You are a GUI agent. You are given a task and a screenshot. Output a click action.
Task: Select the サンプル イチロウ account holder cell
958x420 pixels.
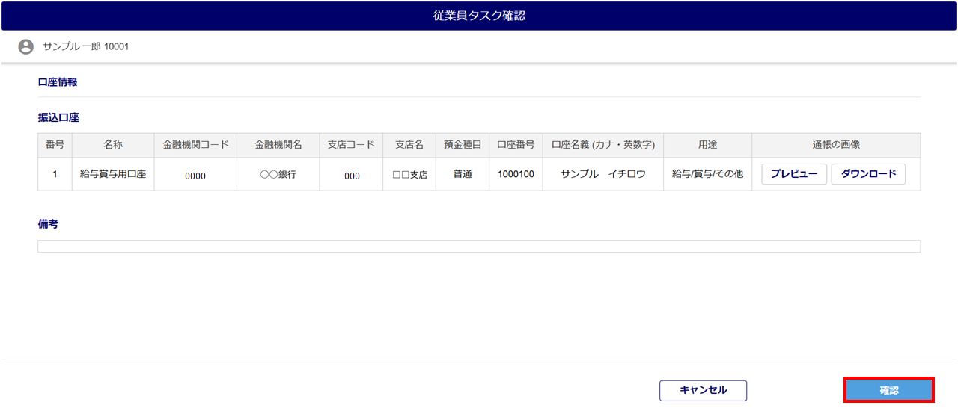click(x=602, y=174)
